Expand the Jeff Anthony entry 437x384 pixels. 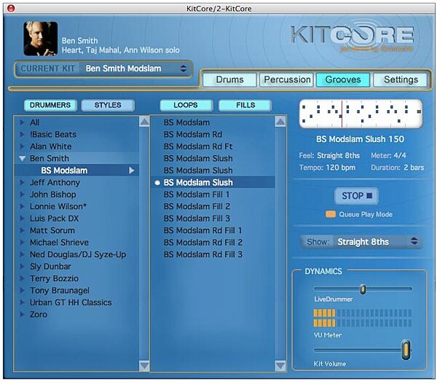[22, 182]
